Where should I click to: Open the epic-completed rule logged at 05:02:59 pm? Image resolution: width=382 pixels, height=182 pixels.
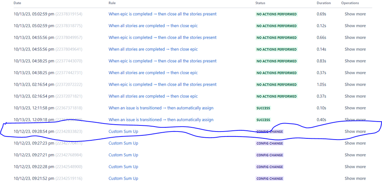point(163,14)
